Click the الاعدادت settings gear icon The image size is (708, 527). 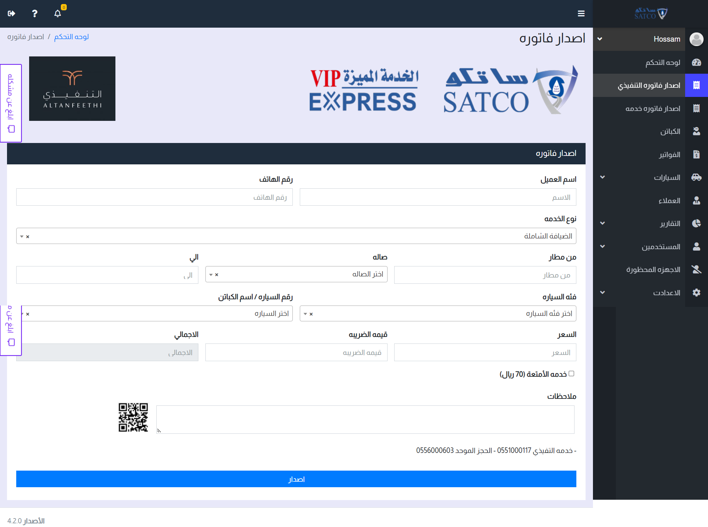point(697,293)
